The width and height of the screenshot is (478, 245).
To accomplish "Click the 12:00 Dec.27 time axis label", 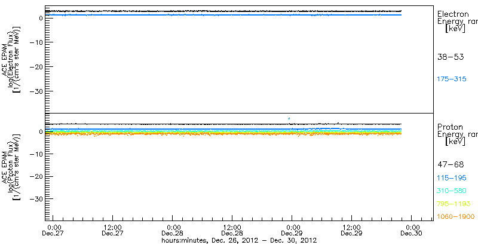I will pos(113,230).
